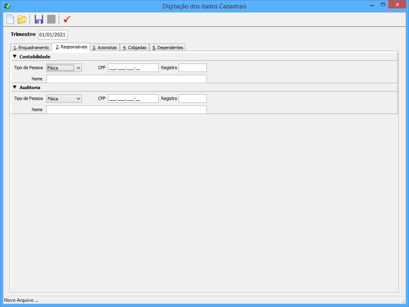This screenshot has height=307, width=409.
Task: Collapse the Contabilidade section triangle
Action: coord(15,56)
